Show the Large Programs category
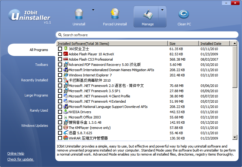Screen dimensions: 242x167 [x=36, y=96]
